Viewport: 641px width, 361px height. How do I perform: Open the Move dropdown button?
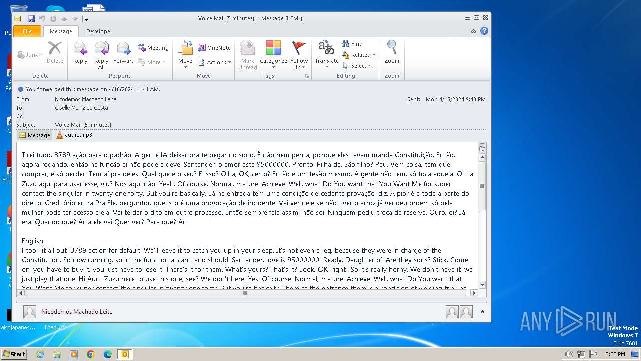(x=185, y=55)
